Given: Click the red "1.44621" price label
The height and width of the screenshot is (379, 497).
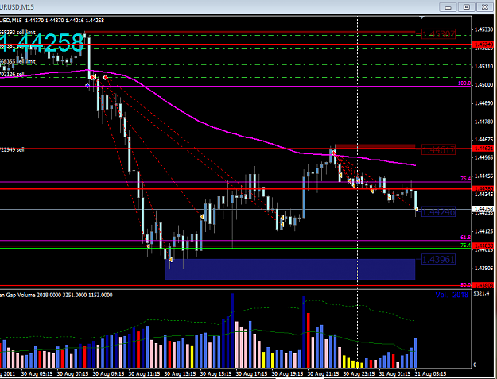Looking at the screenshot, I should 483,148.
